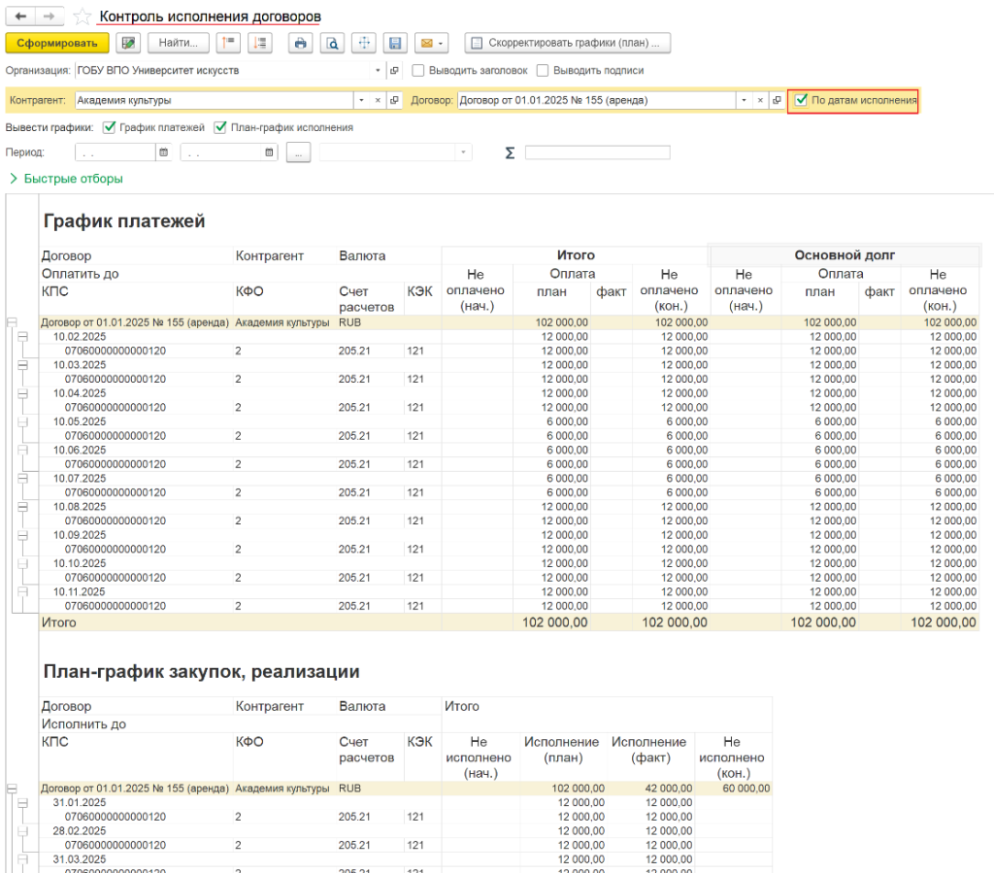Click План-график закупок, реализации heading
Screen dimensions: 994x873
[x=202, y=672]
